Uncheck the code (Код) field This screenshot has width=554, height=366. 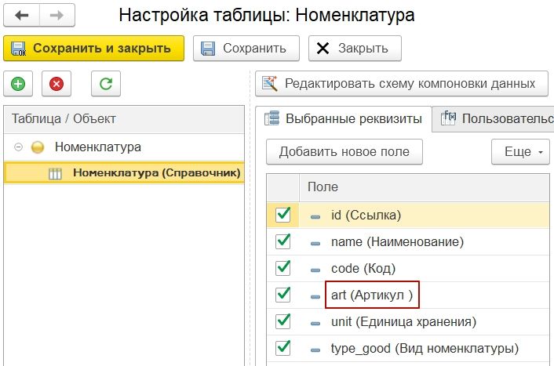point(283,268)
